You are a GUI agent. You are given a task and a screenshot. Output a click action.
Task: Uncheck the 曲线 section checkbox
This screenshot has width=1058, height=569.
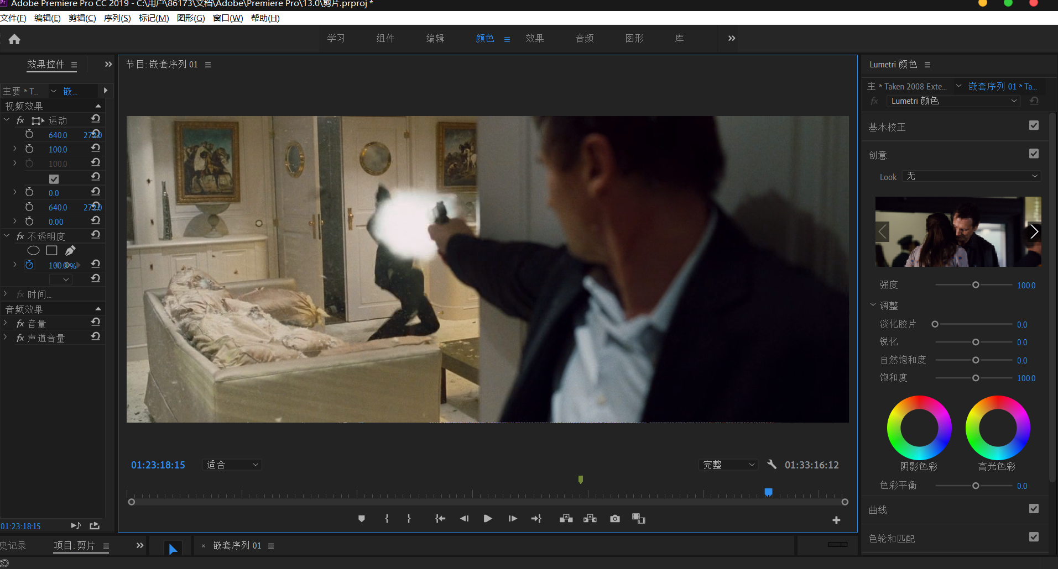(1033, 509)
